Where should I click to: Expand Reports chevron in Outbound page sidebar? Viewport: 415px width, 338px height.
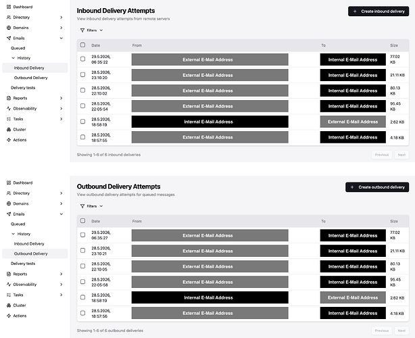point(61,274)
